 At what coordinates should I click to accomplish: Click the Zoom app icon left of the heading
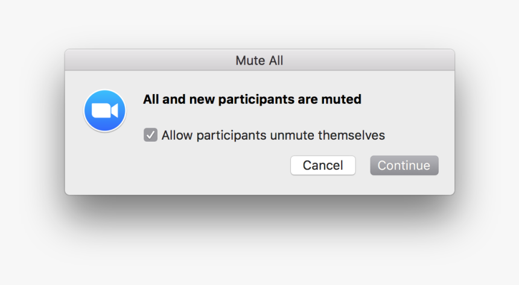104,110
